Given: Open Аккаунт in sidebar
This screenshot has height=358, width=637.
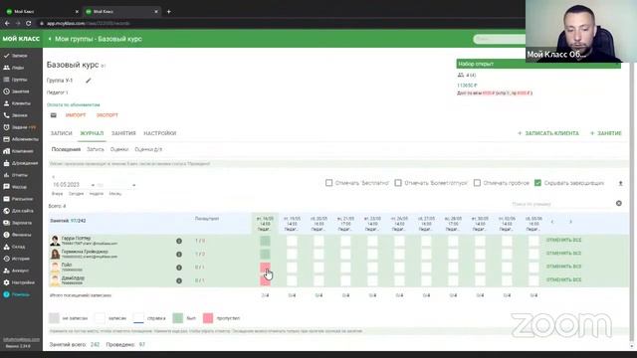Looking at the screenshot, I should [16, 270].
